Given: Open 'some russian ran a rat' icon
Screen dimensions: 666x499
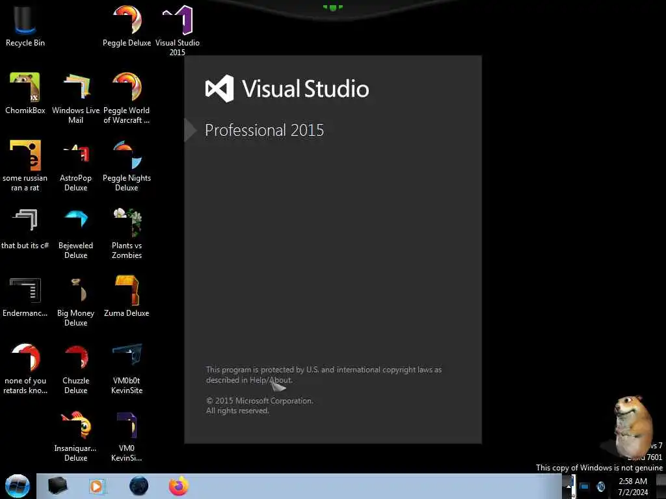Looking at the screenshot, I should tap(25, 166).
